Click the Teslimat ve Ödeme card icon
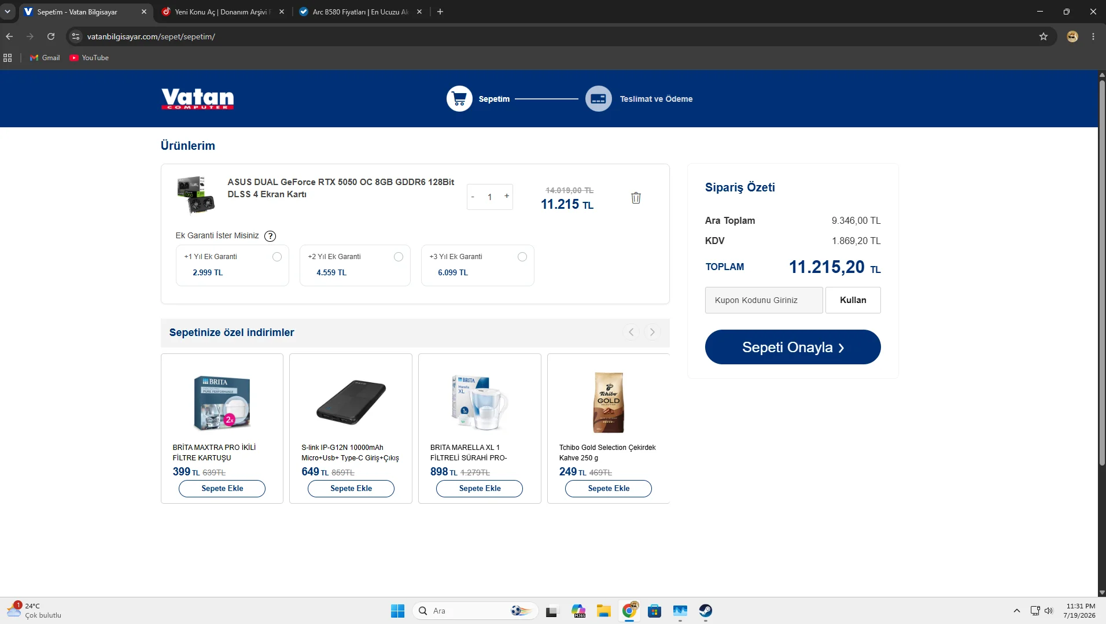The height and width of the screenshot is (624, 1106). (x=598, y=99)
